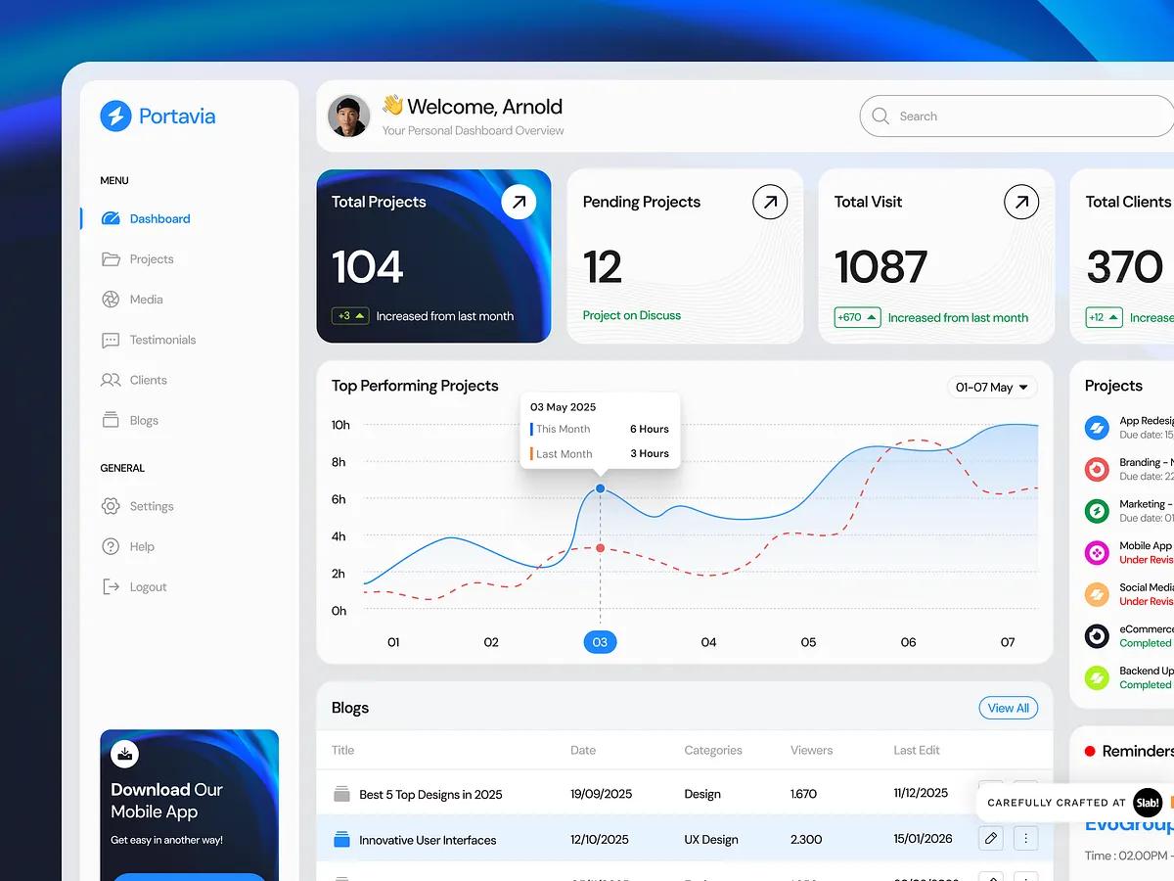The width and height of the screenshot is (1174, 881).
Task: Click the 2.300 viewers cell
Action: click(806, 840)
